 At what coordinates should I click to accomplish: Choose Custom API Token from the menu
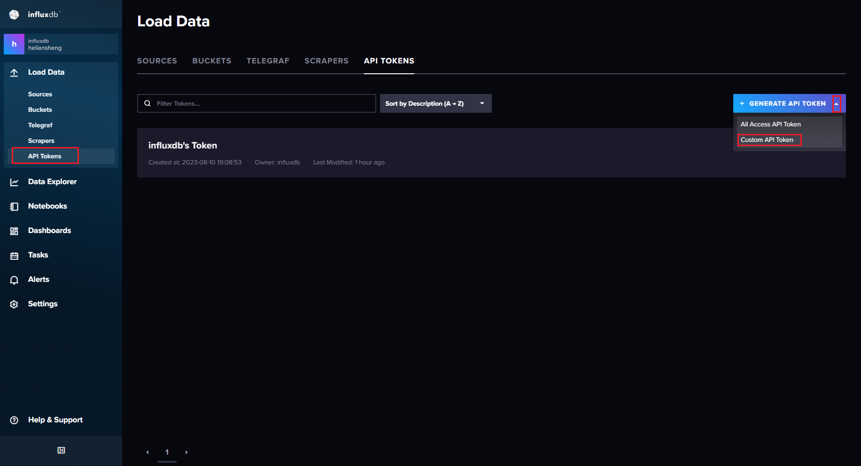769,140
